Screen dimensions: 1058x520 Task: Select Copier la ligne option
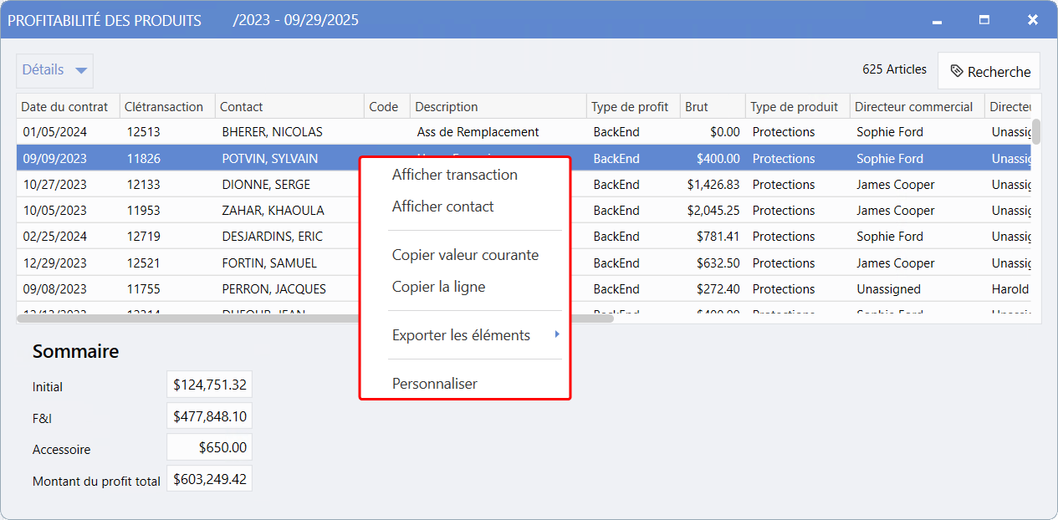pos(438,287)
